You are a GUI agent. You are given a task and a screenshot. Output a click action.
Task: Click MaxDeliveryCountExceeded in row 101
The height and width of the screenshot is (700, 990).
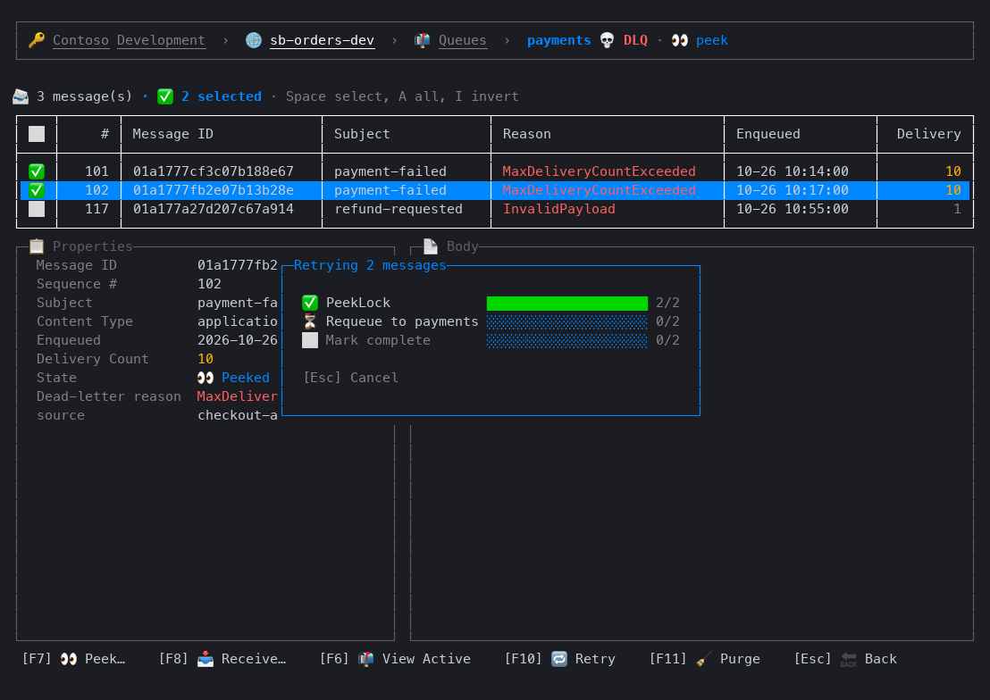click(600, 171)
